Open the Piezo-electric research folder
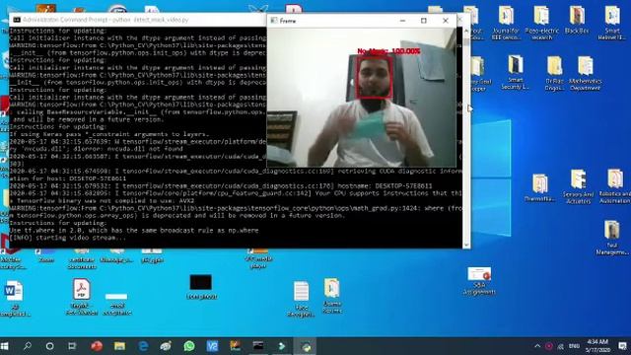 click(x=541, y=23)
